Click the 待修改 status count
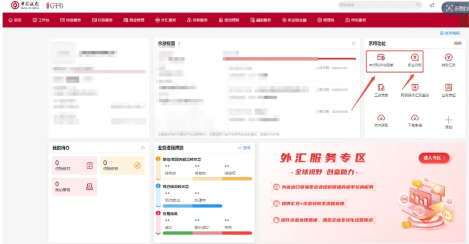Screen dimensions: 469x244 (x=167, y=166)
